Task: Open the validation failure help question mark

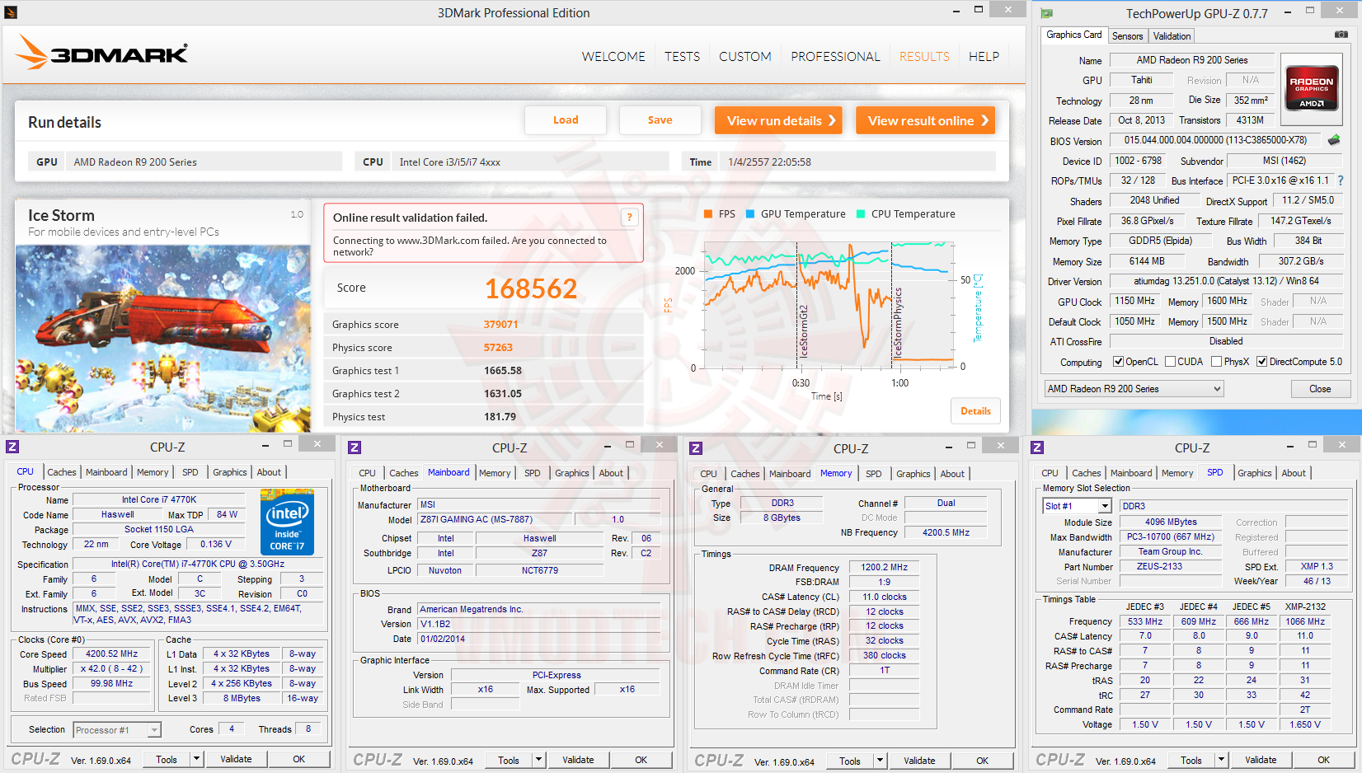Action: click(630, 218)
